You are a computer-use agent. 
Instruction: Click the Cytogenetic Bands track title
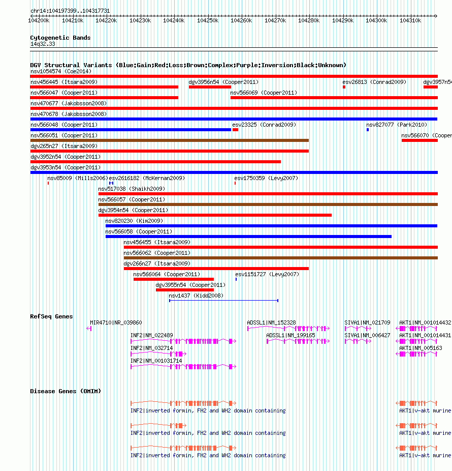coord(60,38)
